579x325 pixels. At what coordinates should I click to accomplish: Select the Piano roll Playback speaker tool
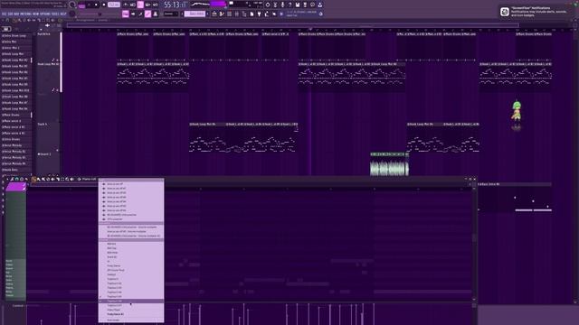pos(71,179)
